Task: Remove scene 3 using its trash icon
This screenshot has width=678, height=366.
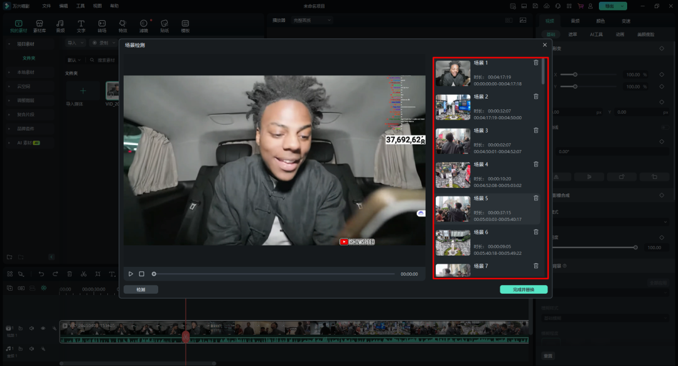Action: (x=535, y=130)
